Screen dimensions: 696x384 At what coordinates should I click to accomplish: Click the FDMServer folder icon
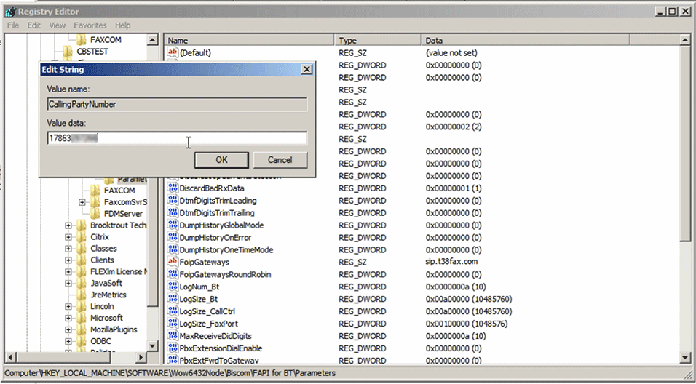tap(95, 213)
